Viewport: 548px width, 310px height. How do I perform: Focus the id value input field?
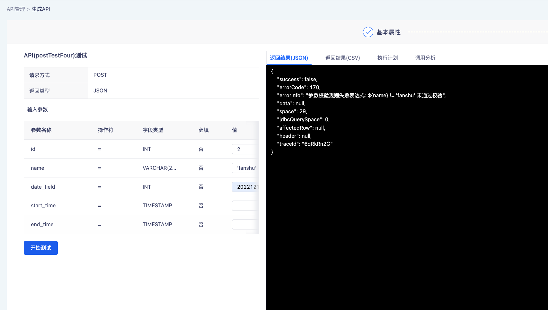coord(245,149)
